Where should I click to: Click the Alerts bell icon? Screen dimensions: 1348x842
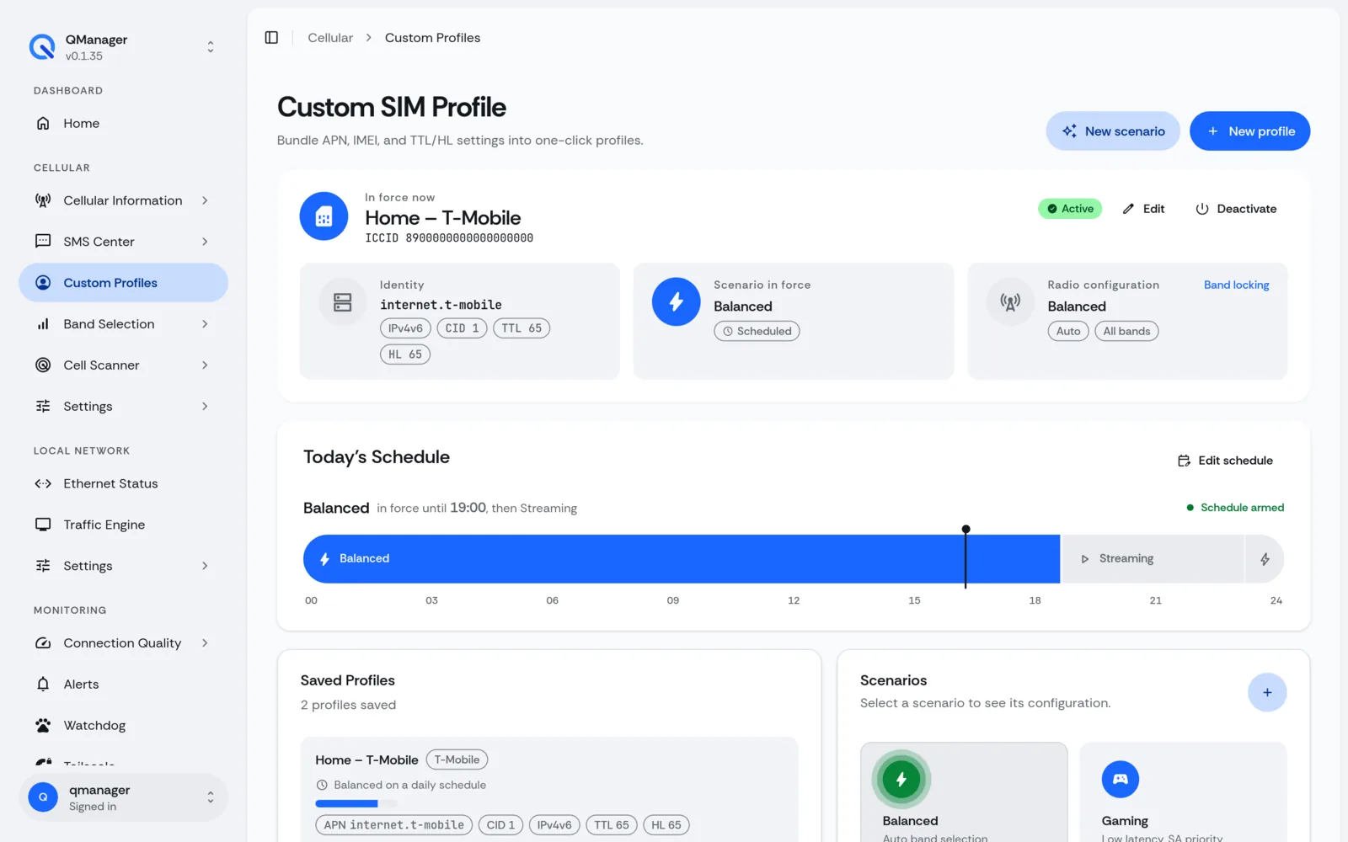pyautogui.click(x=43, y=685)
